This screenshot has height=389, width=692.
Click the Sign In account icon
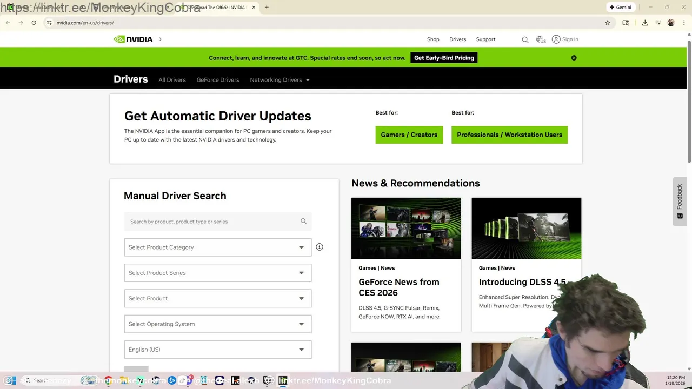556,39
